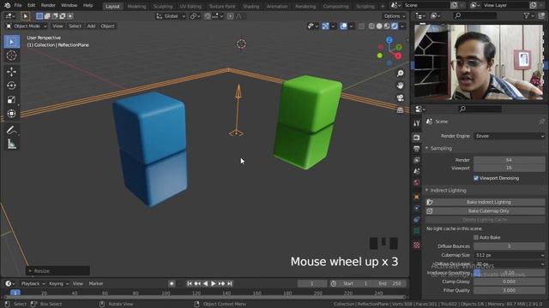Choose the Rotate tool
549x308 pixels.
coord(11,86)
